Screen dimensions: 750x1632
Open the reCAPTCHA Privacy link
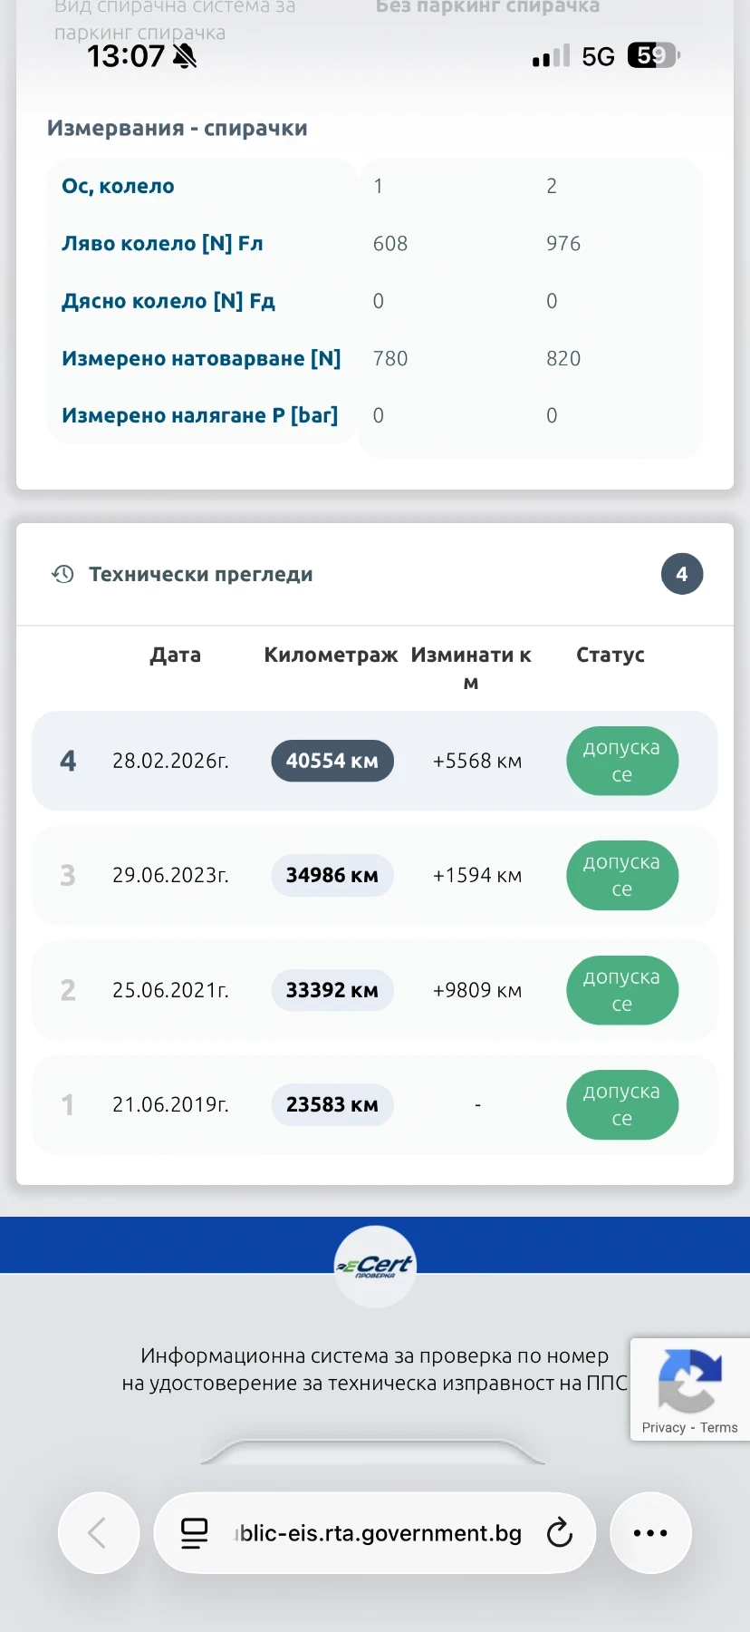[663, 1427]
